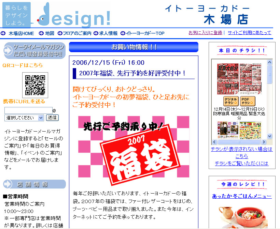Click the mobile mail magazine registration banner

34,50
